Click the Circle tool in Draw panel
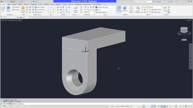This screenshot has height=108, width=193. (54, 10)
